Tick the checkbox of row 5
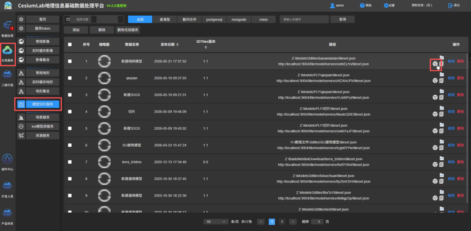 (x=70, y=128)
